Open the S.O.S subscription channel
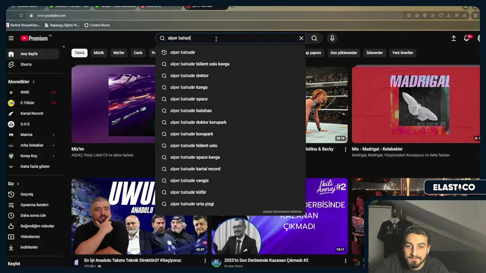Viewport: 486px width, 273px height. click(33, 124)
